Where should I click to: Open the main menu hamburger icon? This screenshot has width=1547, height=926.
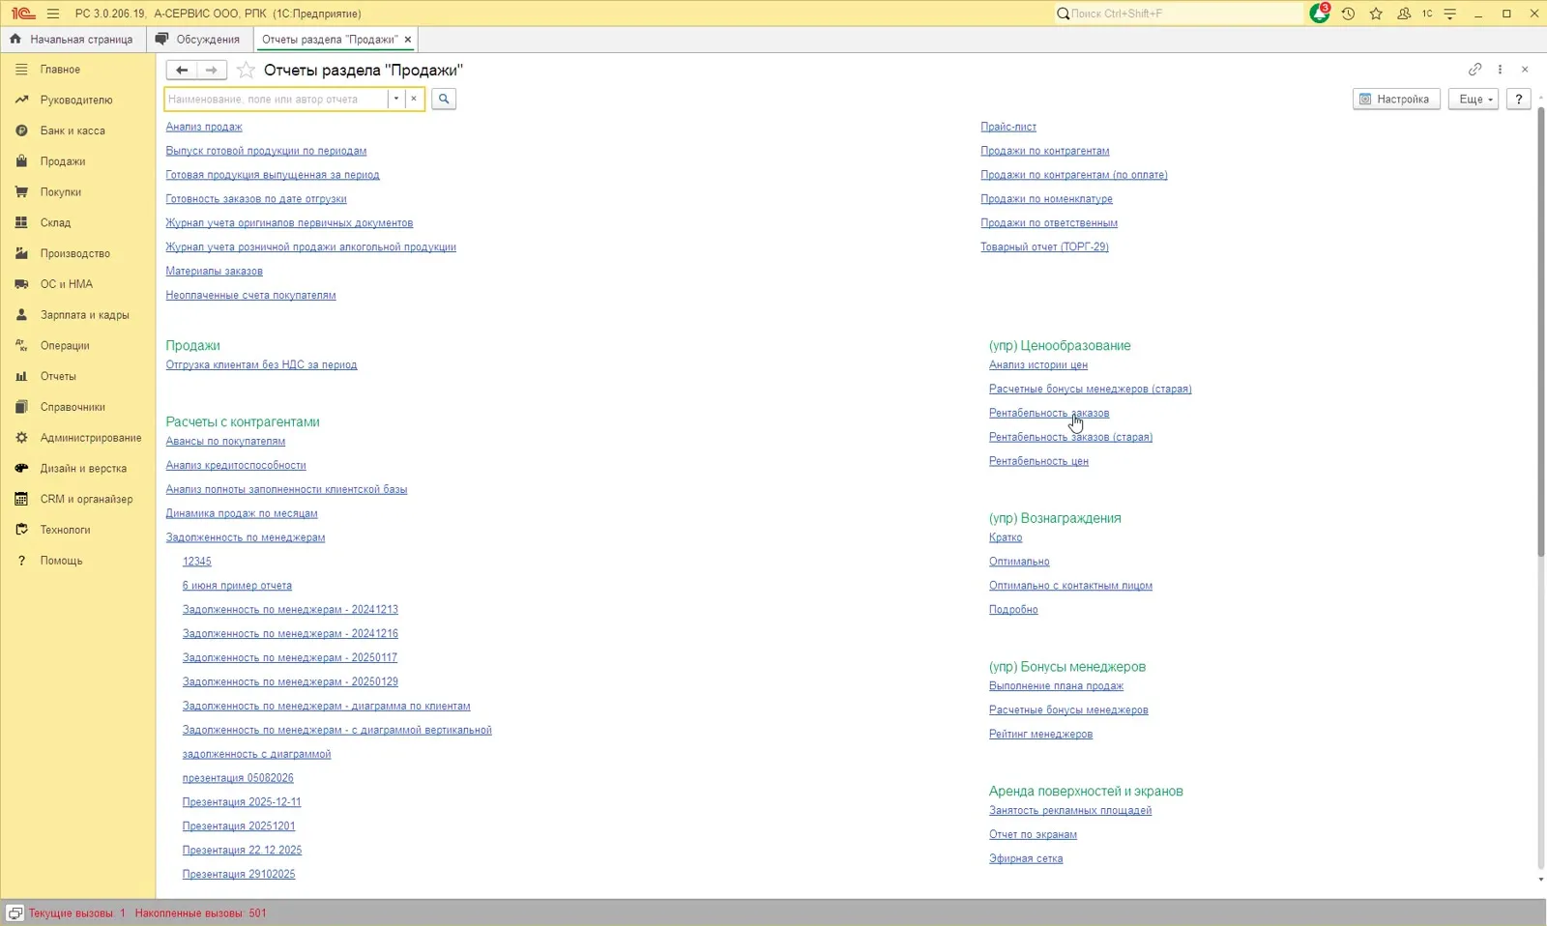pyautogui.click(x=53, y=14)
